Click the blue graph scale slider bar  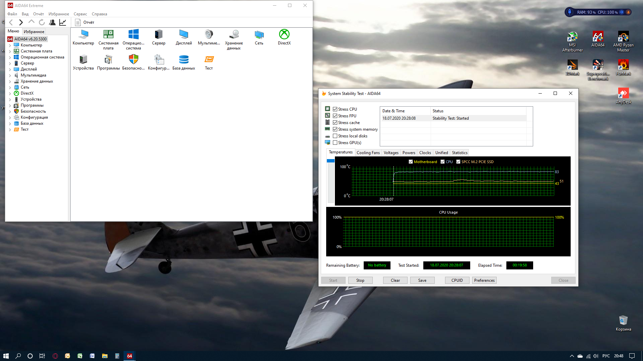[331, 161]
